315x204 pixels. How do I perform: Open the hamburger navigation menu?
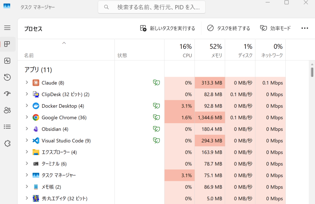tap(7, 28)
